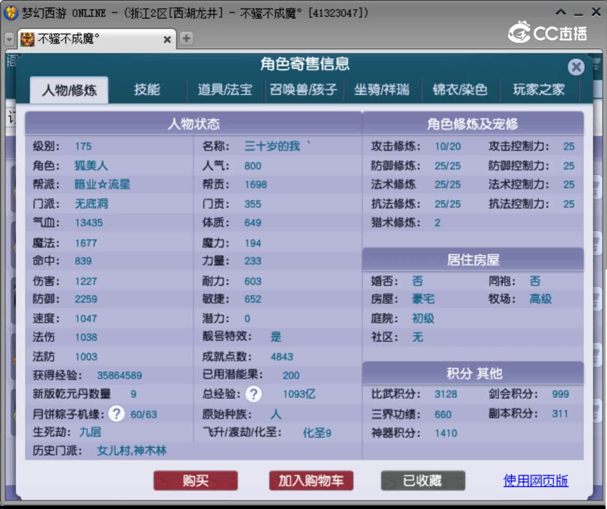Close the 不骚不成魔° tab
607x509 pixels.
click(x=167, y=39)
